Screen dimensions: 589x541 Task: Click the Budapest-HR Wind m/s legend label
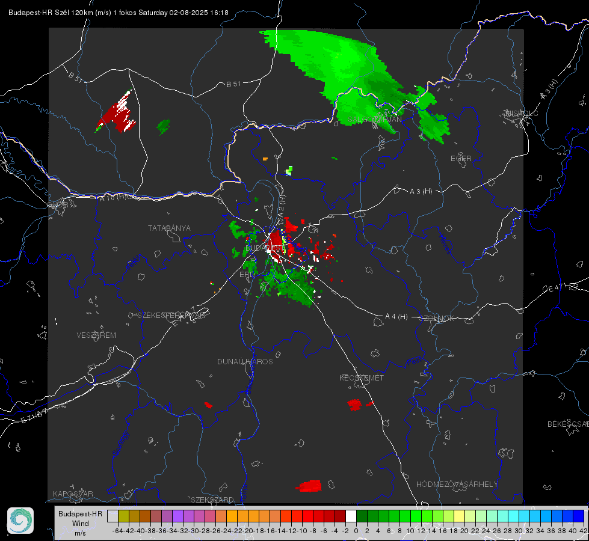[80, 524]
